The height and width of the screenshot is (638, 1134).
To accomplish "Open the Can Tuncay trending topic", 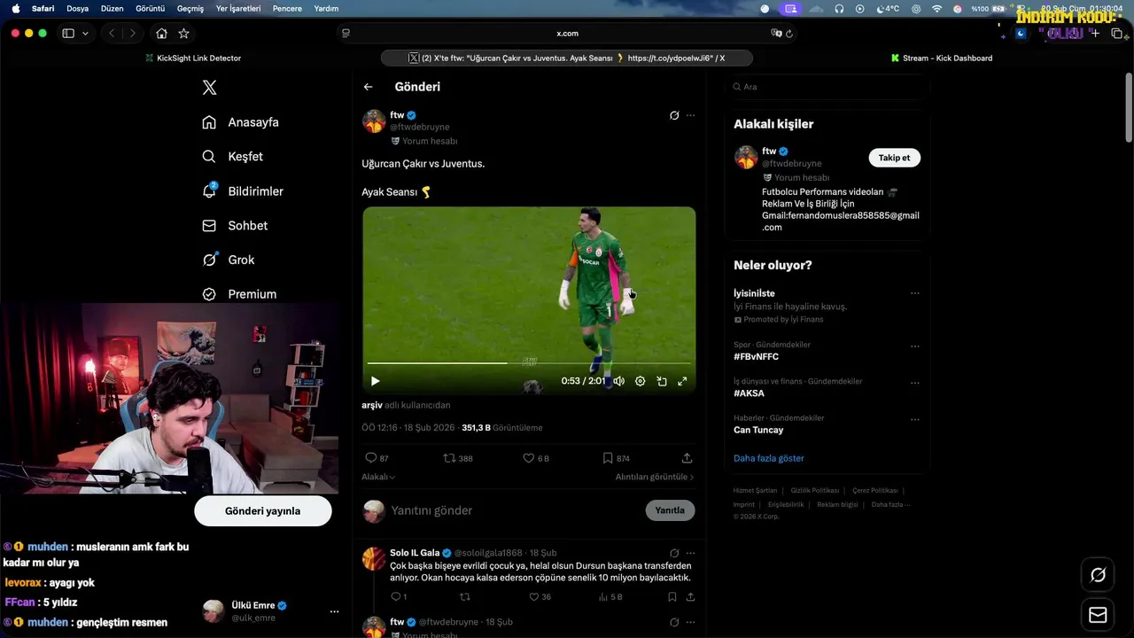I will click(758, 430).
